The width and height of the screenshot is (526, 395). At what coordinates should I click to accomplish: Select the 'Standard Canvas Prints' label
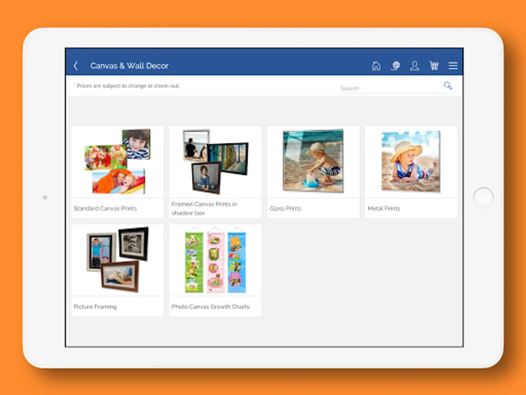(105, 208)
